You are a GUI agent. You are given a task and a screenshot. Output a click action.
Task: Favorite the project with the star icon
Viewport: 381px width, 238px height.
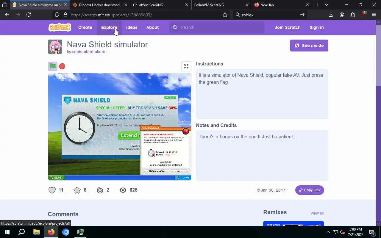[x=77, y=190]
